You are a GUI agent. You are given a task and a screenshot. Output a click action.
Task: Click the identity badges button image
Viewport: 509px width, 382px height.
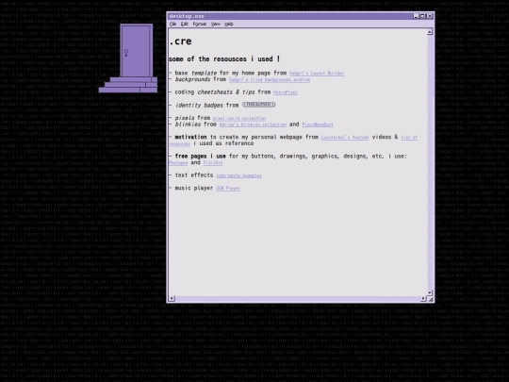click(x=258, y=105)
